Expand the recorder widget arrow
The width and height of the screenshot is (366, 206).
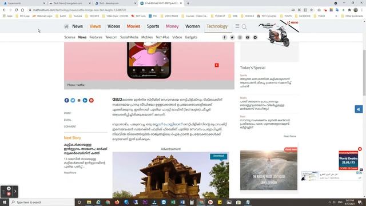[15, 191]
